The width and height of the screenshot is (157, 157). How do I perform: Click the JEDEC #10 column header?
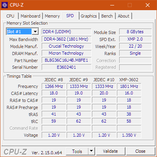pyautogui.click(x=104, y=80)
